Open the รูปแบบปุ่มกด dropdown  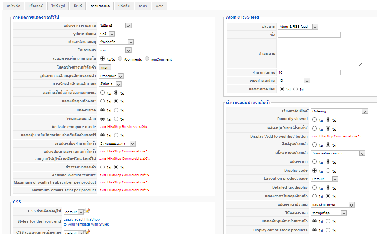click(x=107, y=34)
